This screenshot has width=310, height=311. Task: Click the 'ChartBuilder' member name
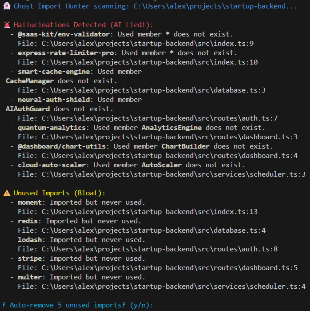click(x=186, y=146)
